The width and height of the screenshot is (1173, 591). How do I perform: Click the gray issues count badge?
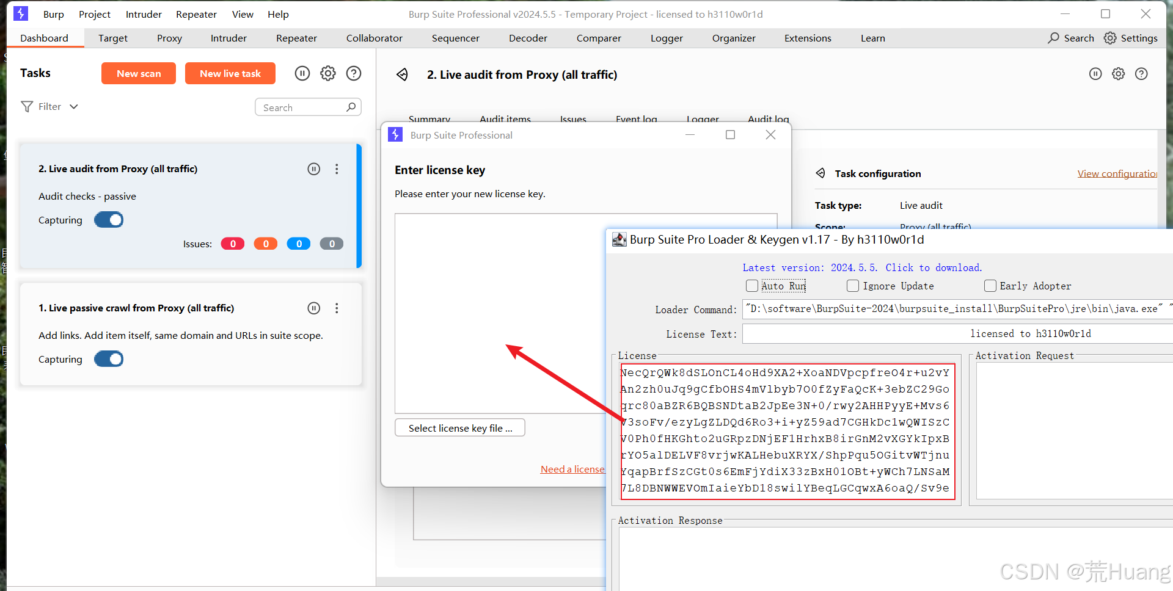click(332, 244)
